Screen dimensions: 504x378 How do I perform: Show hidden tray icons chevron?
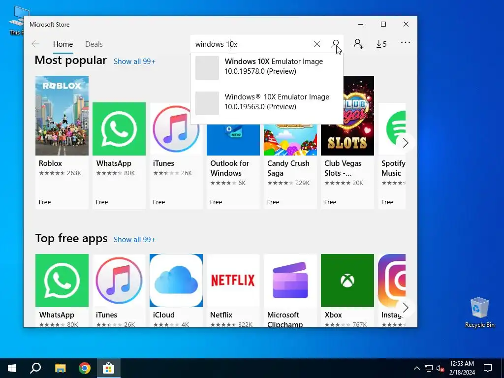(416, 368)
